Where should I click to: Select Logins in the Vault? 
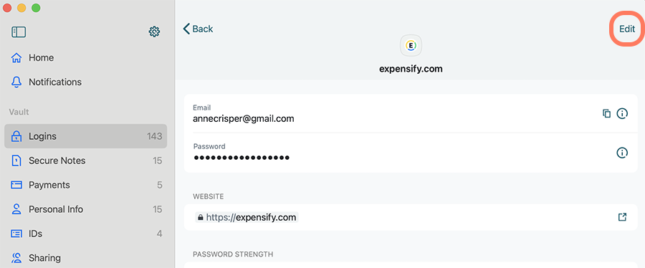85,136
